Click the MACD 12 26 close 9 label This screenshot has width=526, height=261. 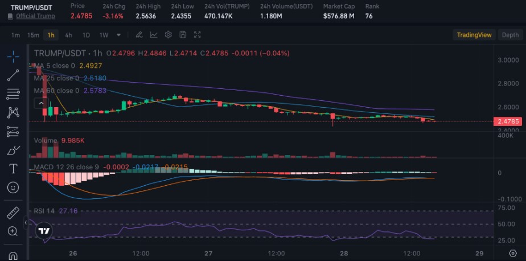[67, 167]
